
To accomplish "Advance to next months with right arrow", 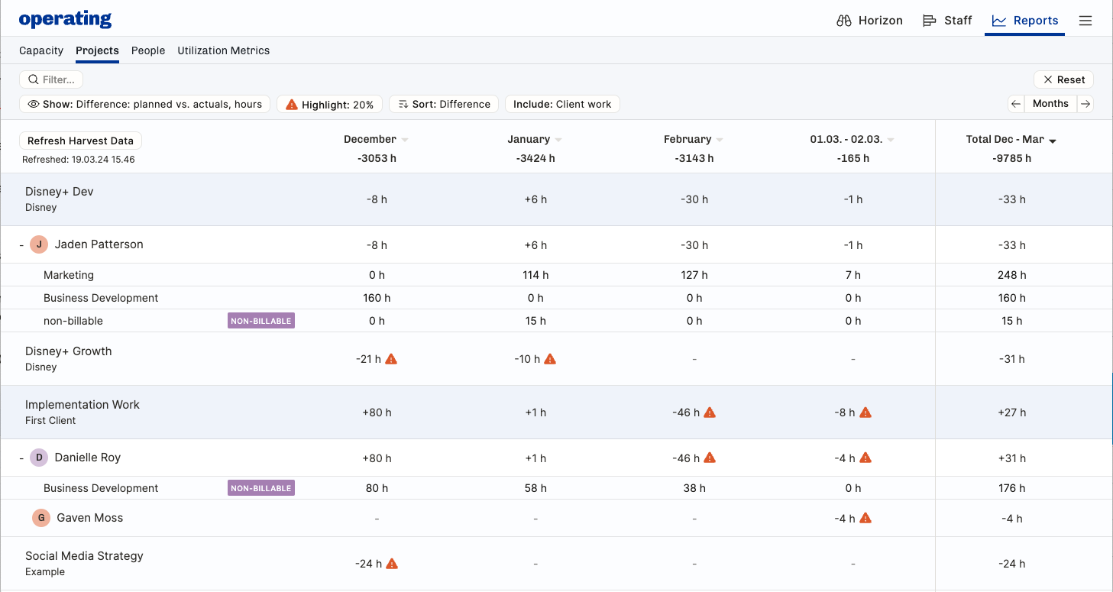I will pos(1085,104).
